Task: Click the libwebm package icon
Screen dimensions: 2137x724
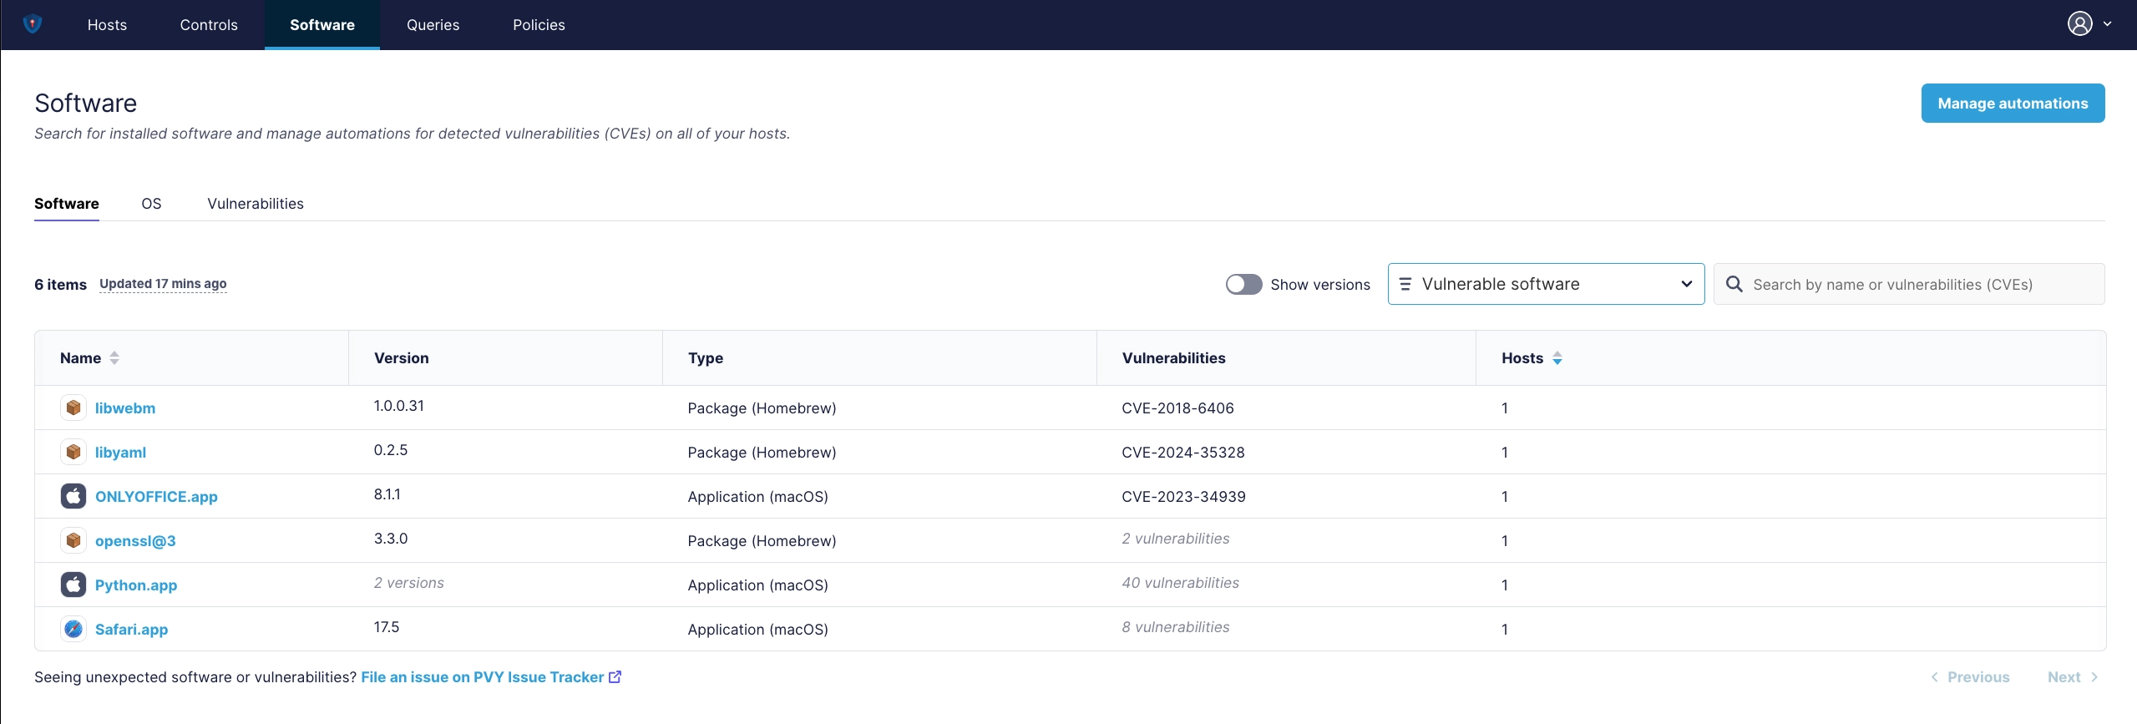Action: coord(73,408)
